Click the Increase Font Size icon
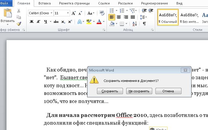This screenshot has width=208, height=130. point(73,13)
